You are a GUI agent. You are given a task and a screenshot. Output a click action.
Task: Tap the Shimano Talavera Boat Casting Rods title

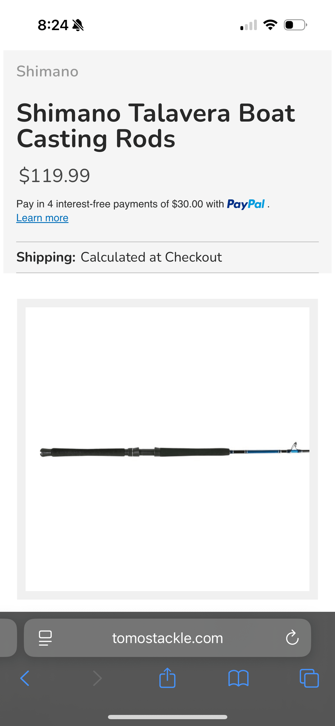click(156, 126)
